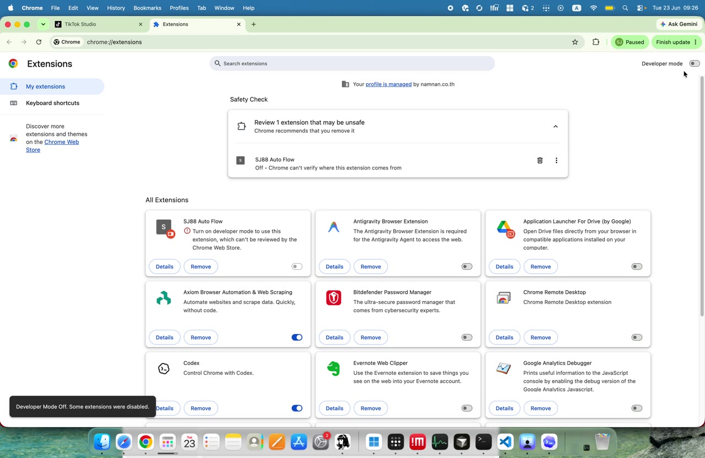Image resolution: width=705 pixels, height=458 pixels.
Task: Open the Paused profile button
Action: pos(630,42)
